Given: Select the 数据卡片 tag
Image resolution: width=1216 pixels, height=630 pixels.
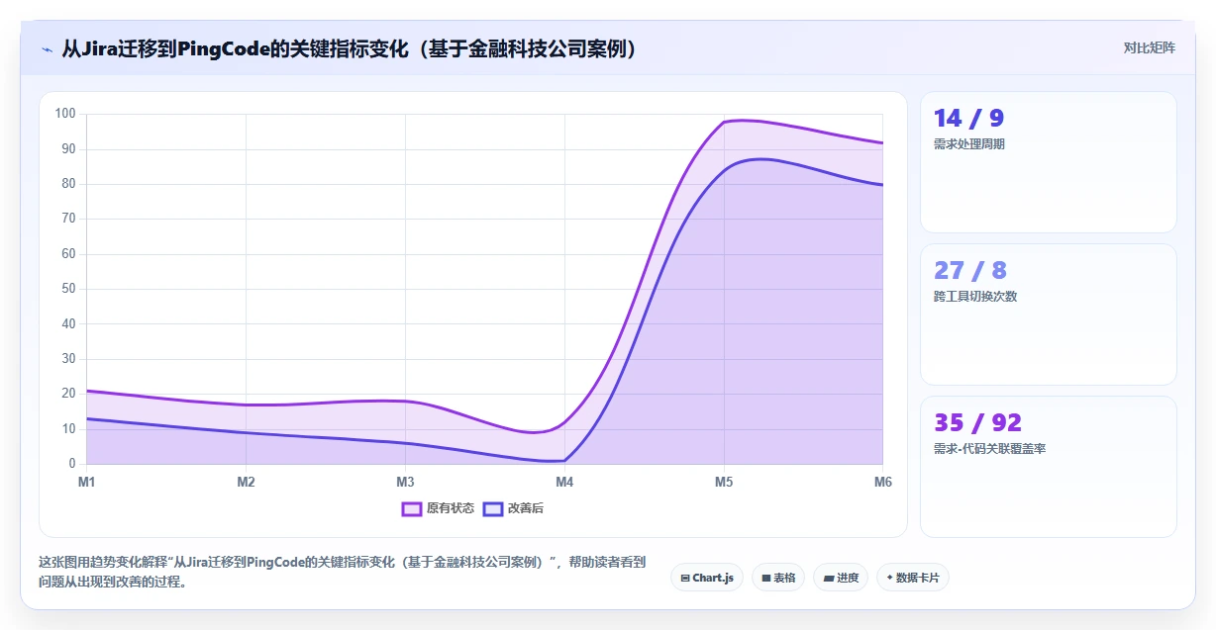Looking at the screenshot, I should click(912, 578).
